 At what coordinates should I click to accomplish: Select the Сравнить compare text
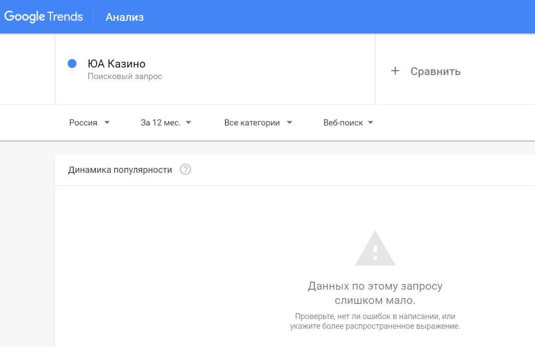435,72
